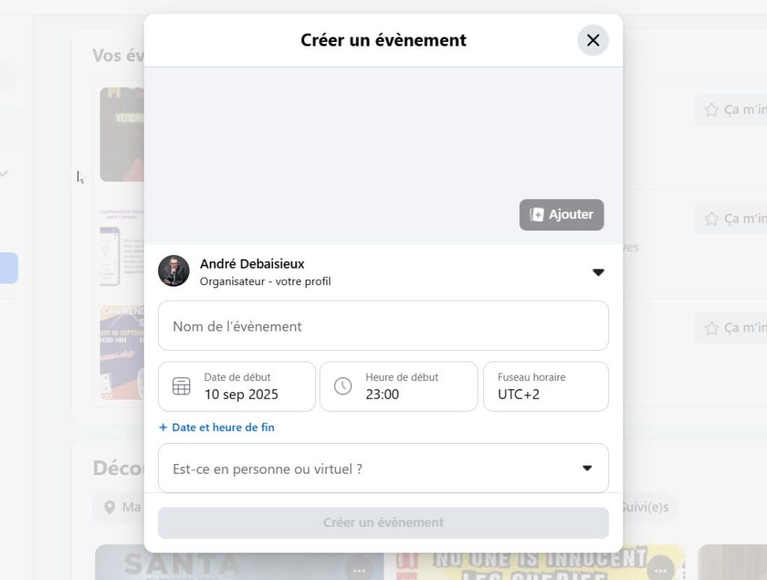Click the clock icon for Heure de début
The image size is (767, 580).
(x=343, y=386)
